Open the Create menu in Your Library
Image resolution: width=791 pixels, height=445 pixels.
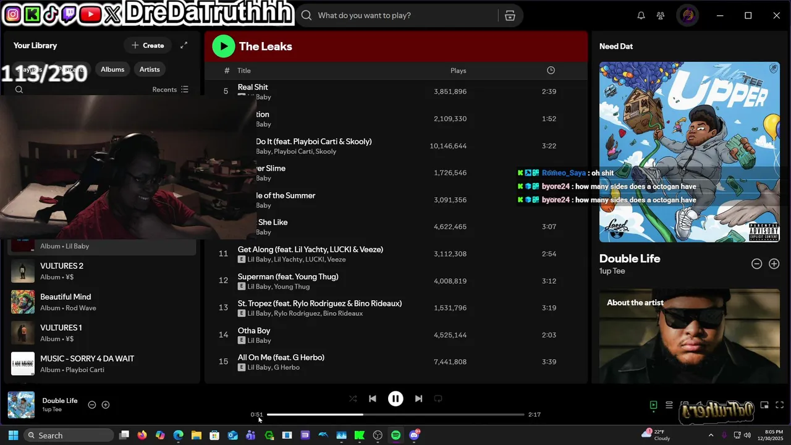click(148, 45)
